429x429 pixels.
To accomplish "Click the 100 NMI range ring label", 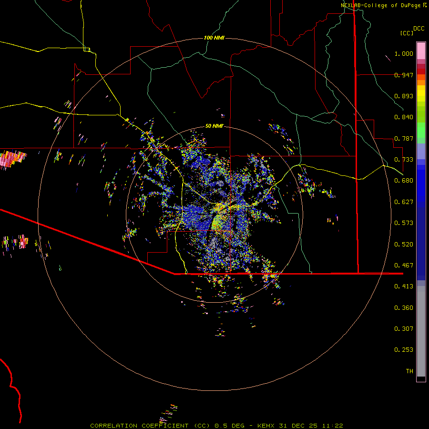I will 214,38.
